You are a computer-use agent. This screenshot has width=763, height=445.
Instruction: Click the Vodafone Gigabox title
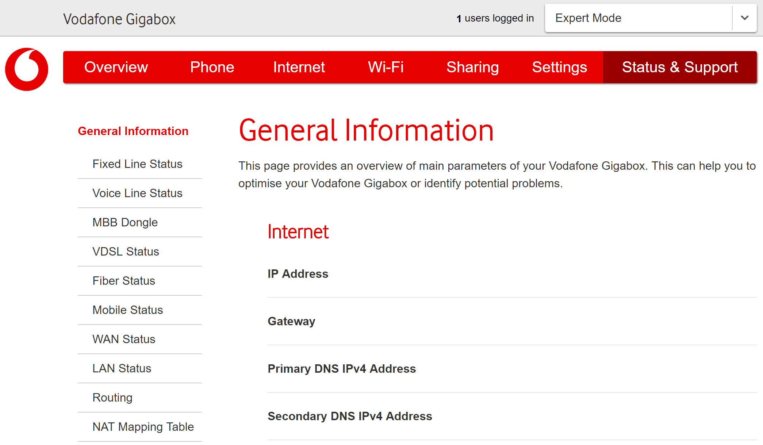[119, 19]
